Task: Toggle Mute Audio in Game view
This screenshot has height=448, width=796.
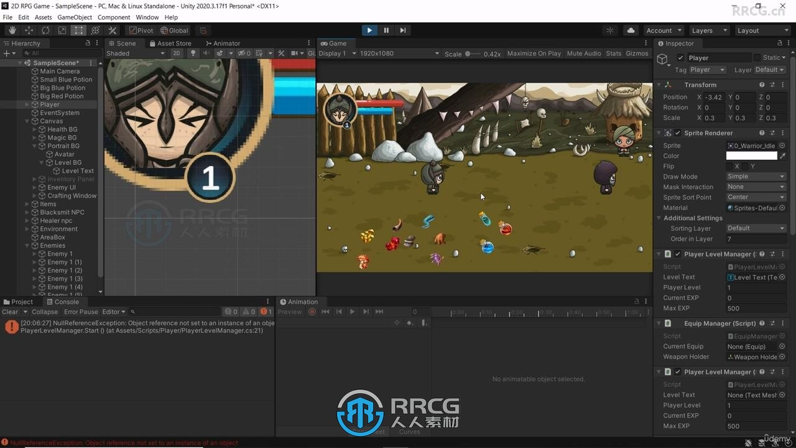Action: (x=583, y=54)
